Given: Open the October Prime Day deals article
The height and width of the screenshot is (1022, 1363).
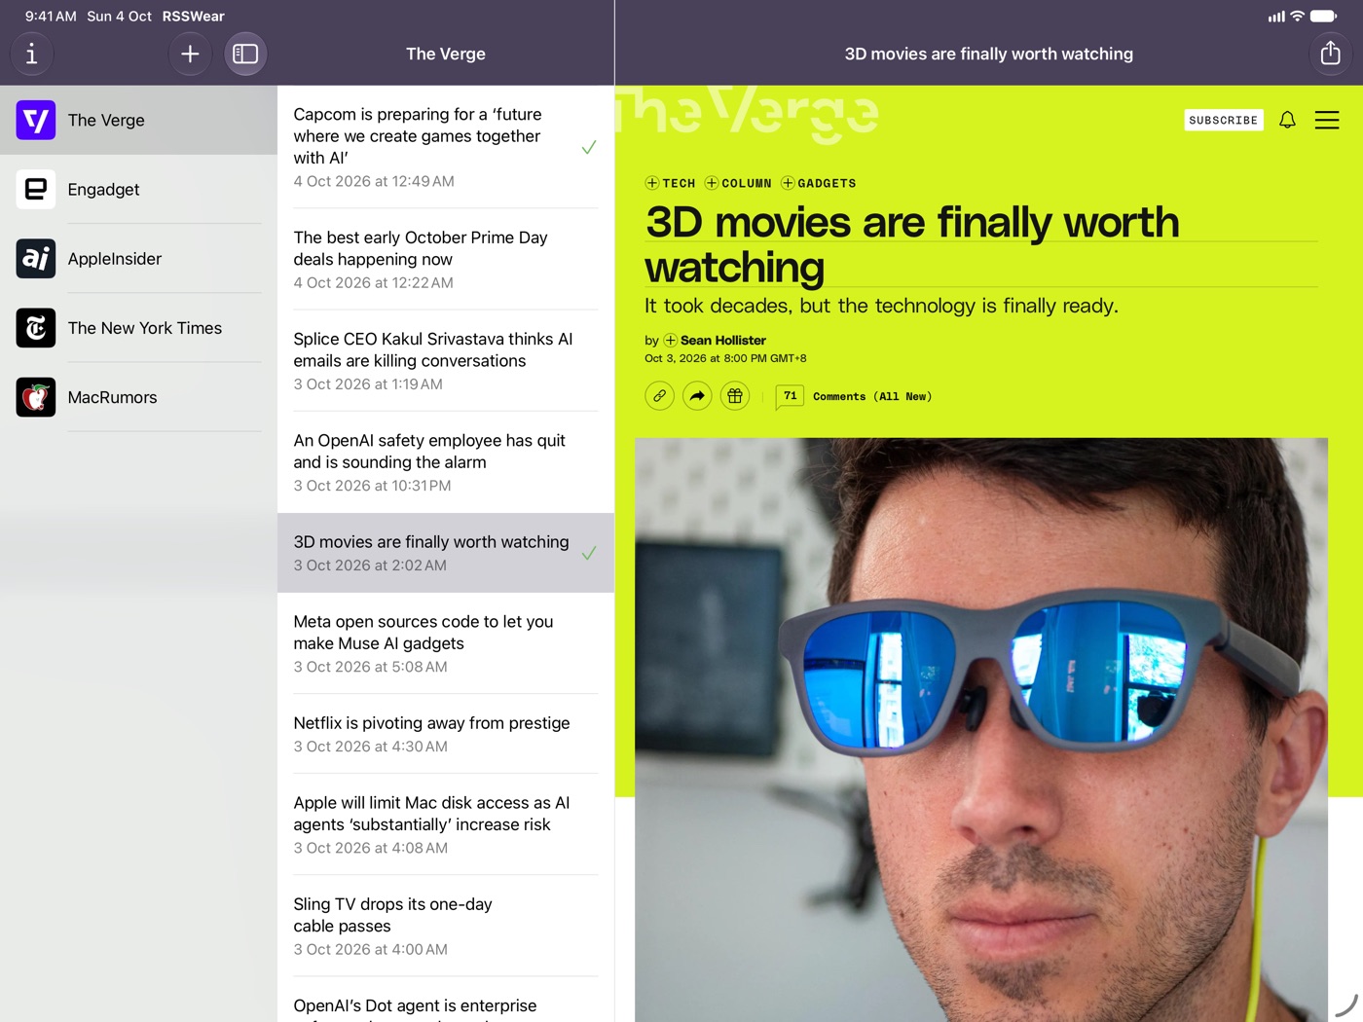Looking at the screenshot, I should pos(446,259).
